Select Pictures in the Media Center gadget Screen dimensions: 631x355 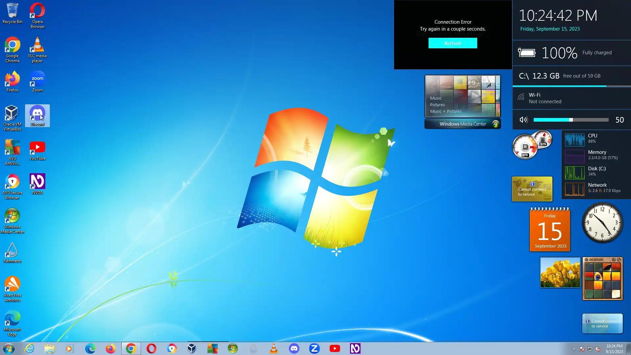[437, 105]
